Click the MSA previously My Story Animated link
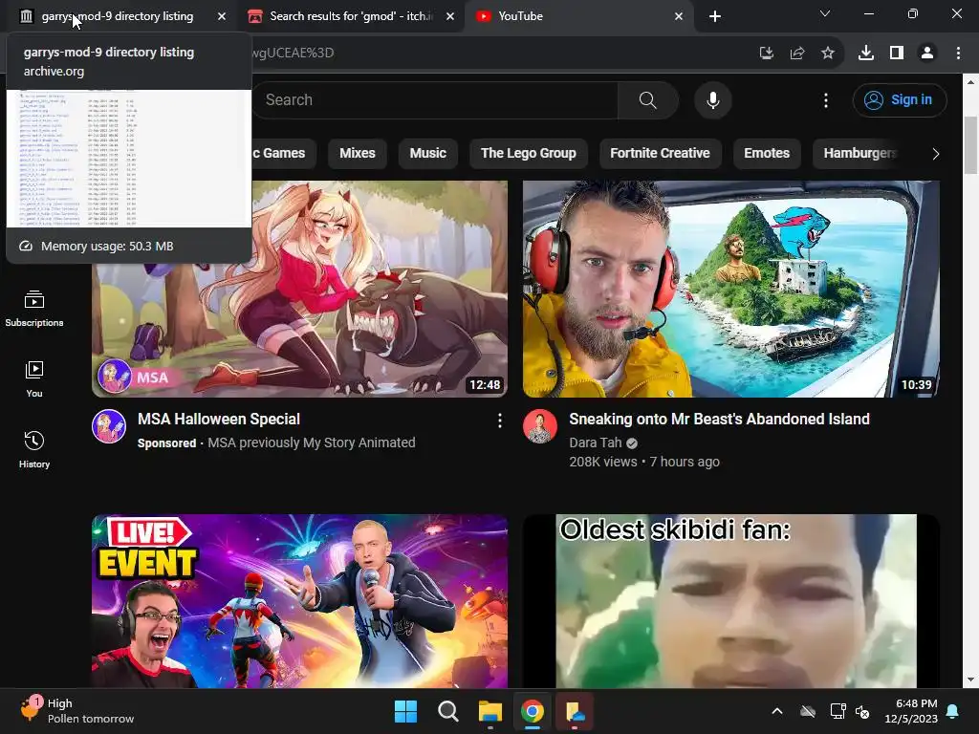The image size is (979, 734). pos(311,443)
